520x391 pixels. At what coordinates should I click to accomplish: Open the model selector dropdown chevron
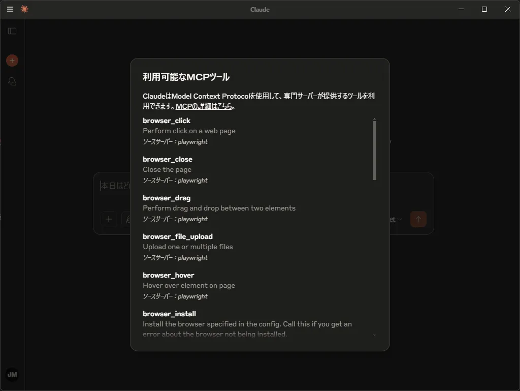(x=399, y=220)
